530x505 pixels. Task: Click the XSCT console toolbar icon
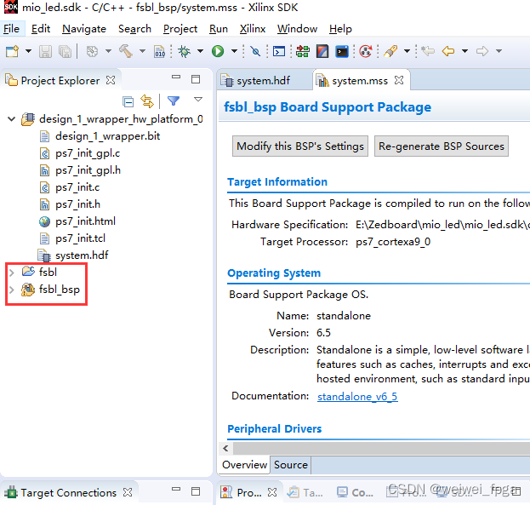click(x=342, y=51)
